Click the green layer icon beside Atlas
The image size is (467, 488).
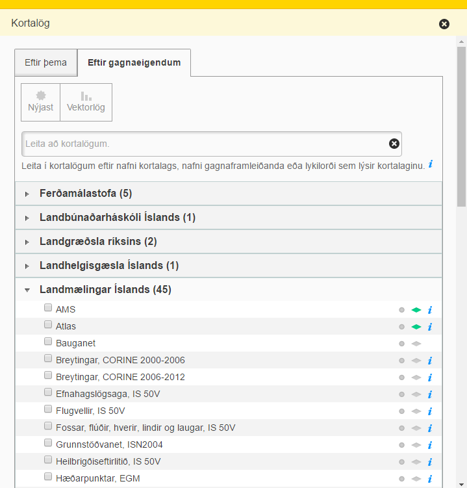[x=416, y=327]
